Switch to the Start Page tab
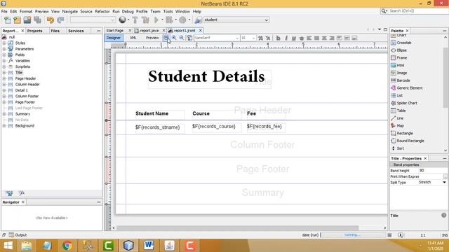449x252 pixels. click(115, 31)
